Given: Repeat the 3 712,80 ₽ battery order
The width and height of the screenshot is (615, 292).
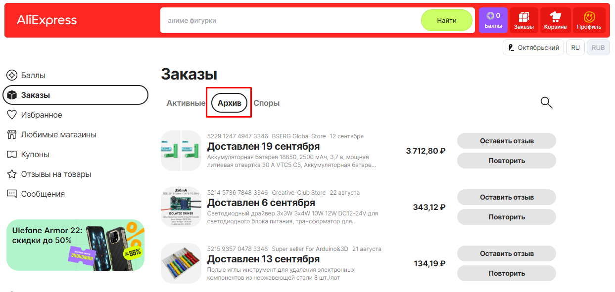Looking at the screenshot, I should coord(507,161).
